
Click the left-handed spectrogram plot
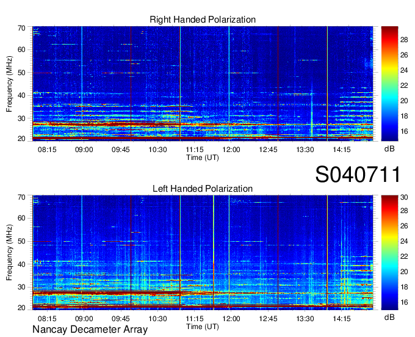click(203, 253)
